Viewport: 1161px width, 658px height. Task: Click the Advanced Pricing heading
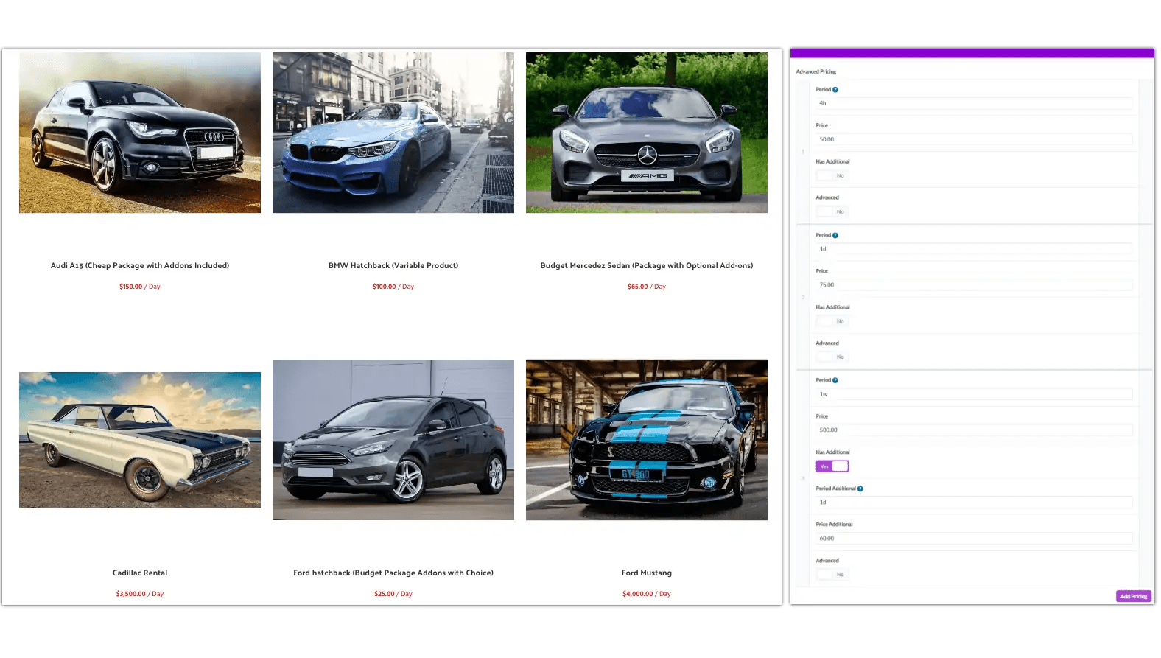tap(816, 71)
